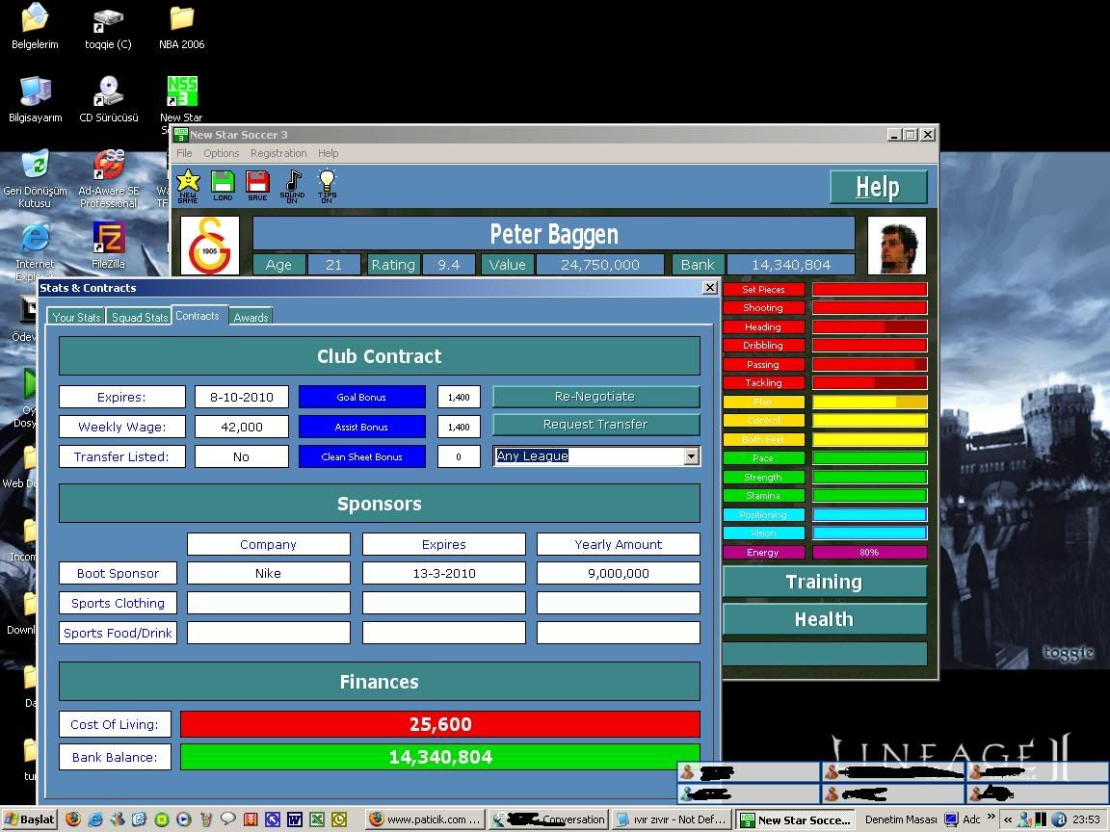Toggle the Tips On lightbulb icon

[327, 186]
